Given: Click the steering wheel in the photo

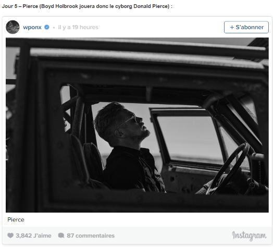Looking at the screenshot, I should click(228, 168).
